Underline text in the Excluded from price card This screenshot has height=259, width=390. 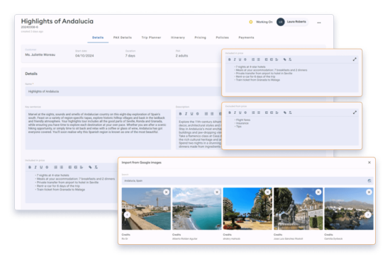pyautogui.click(x=240, y=113)
